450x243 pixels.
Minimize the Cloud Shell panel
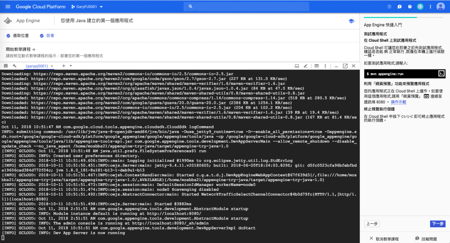click(x=336, y=66)
